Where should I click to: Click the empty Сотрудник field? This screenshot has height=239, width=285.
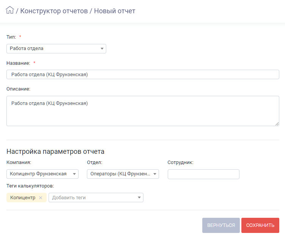click(203, 174)
